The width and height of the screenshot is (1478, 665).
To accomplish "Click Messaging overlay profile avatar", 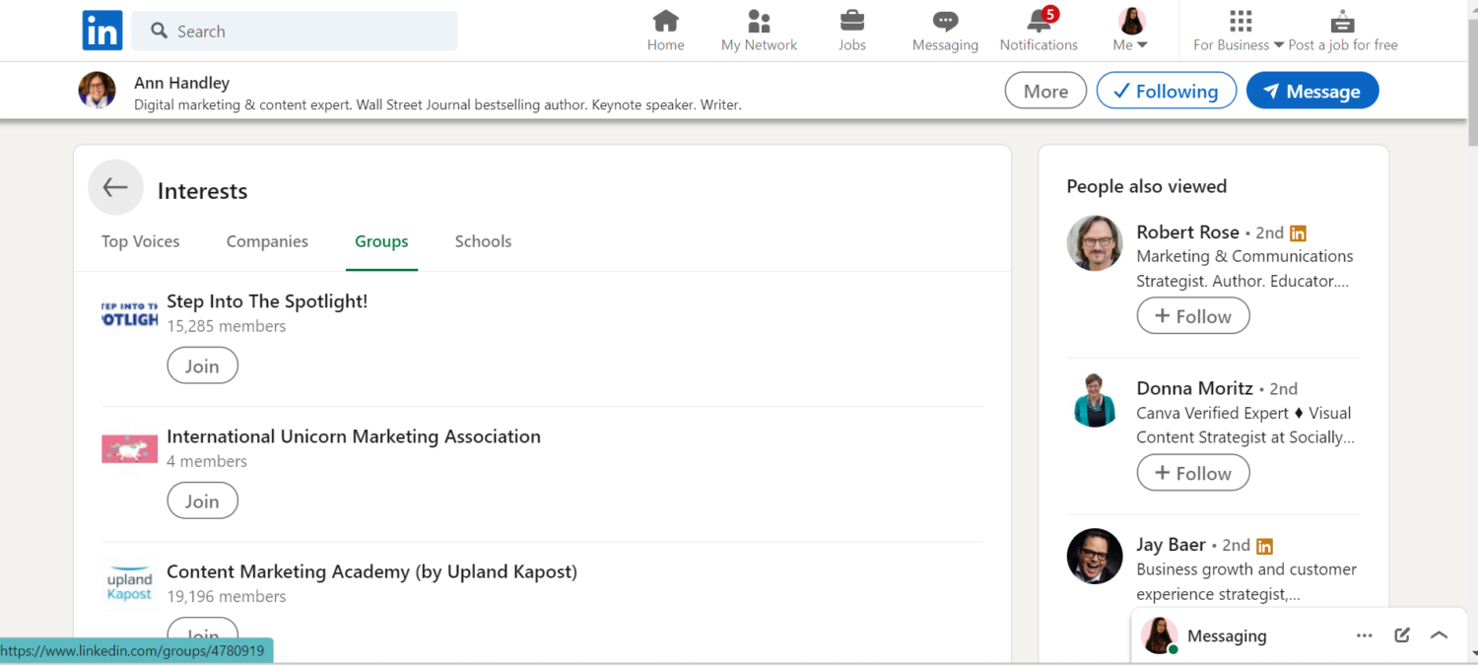I will point(1160,635).
